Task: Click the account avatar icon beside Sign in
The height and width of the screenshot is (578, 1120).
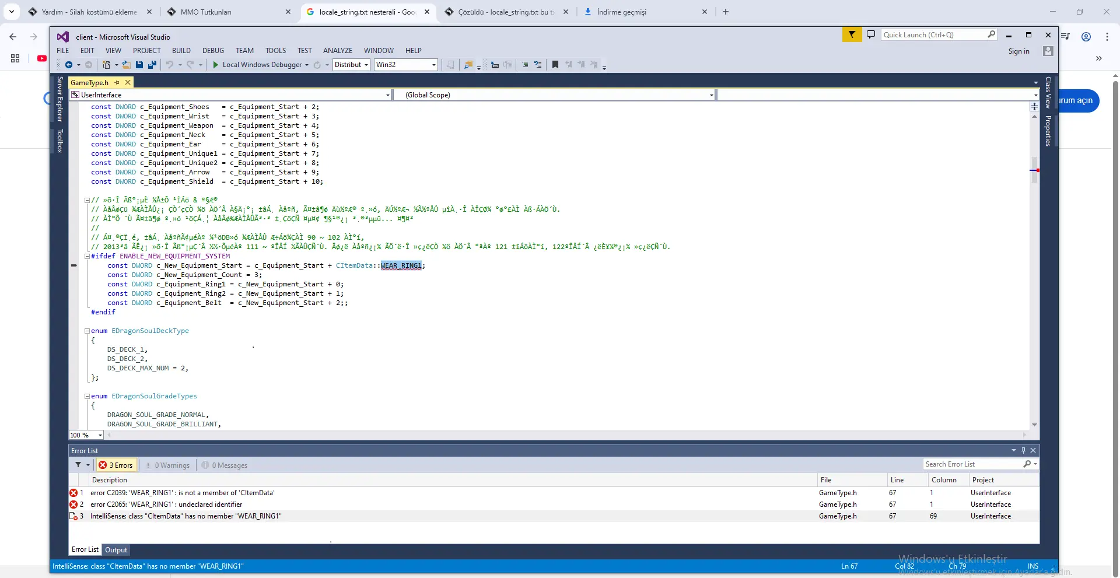Action: click(x=1048, y=51)
